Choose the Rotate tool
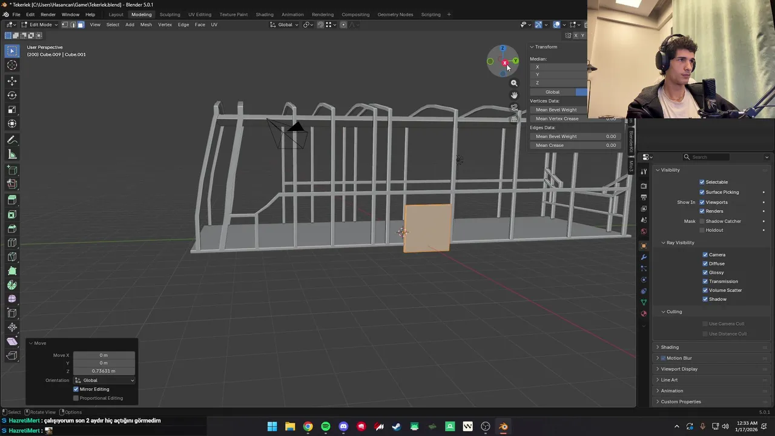The width and height of the screenshot is (775, 436). (12, 95)
